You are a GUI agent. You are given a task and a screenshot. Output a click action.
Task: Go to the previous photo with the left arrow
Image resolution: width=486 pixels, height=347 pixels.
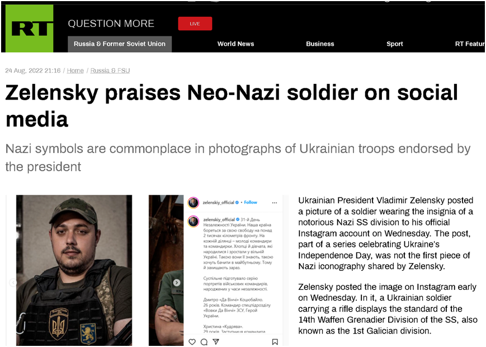pos(13,283)
